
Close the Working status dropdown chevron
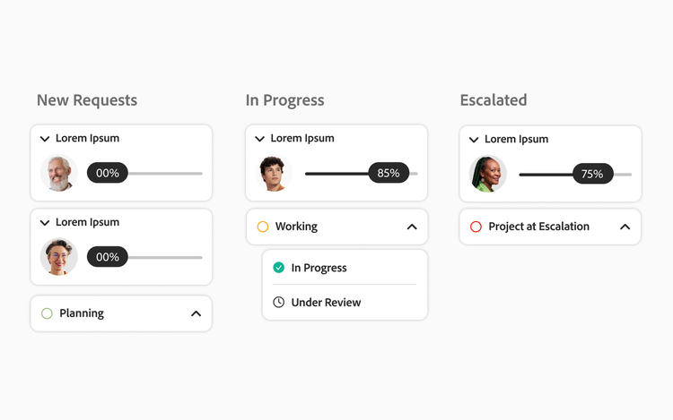pyautogui.click(x=412, y=227)
